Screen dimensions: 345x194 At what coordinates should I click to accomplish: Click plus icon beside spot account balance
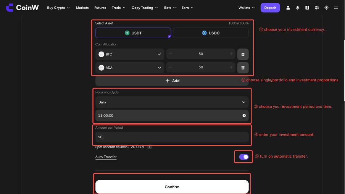[150, 147]
